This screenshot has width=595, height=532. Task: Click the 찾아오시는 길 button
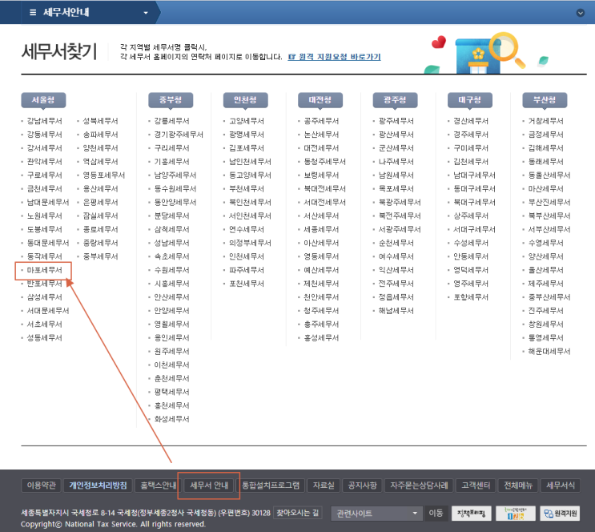coord(298,513)
